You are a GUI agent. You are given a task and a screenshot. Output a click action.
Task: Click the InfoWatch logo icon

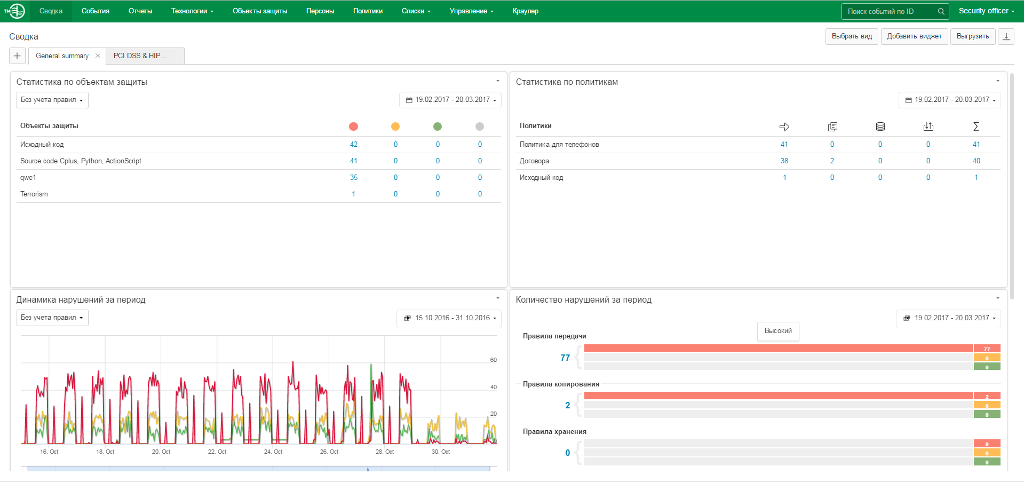point(15,11)
